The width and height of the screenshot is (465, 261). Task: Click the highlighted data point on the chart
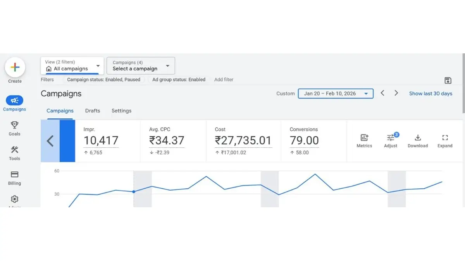point(134,191)
